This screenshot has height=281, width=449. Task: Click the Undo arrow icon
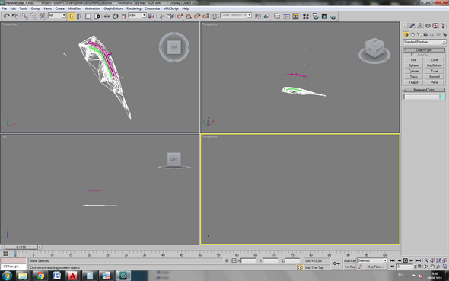(6, 16)
